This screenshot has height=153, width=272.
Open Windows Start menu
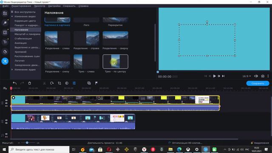[4, 149]
